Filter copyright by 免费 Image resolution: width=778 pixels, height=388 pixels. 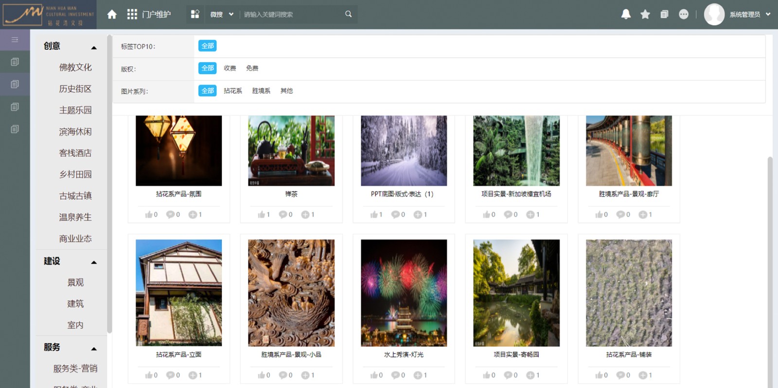coord(252,68)
